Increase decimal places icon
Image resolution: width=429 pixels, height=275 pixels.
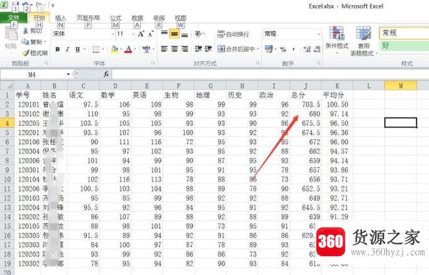click(307, 49)
